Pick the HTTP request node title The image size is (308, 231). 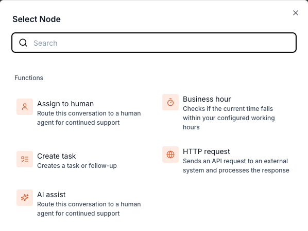click(x=206, y=151)
